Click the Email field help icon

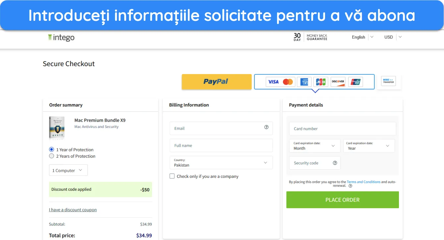coord(266,127)
